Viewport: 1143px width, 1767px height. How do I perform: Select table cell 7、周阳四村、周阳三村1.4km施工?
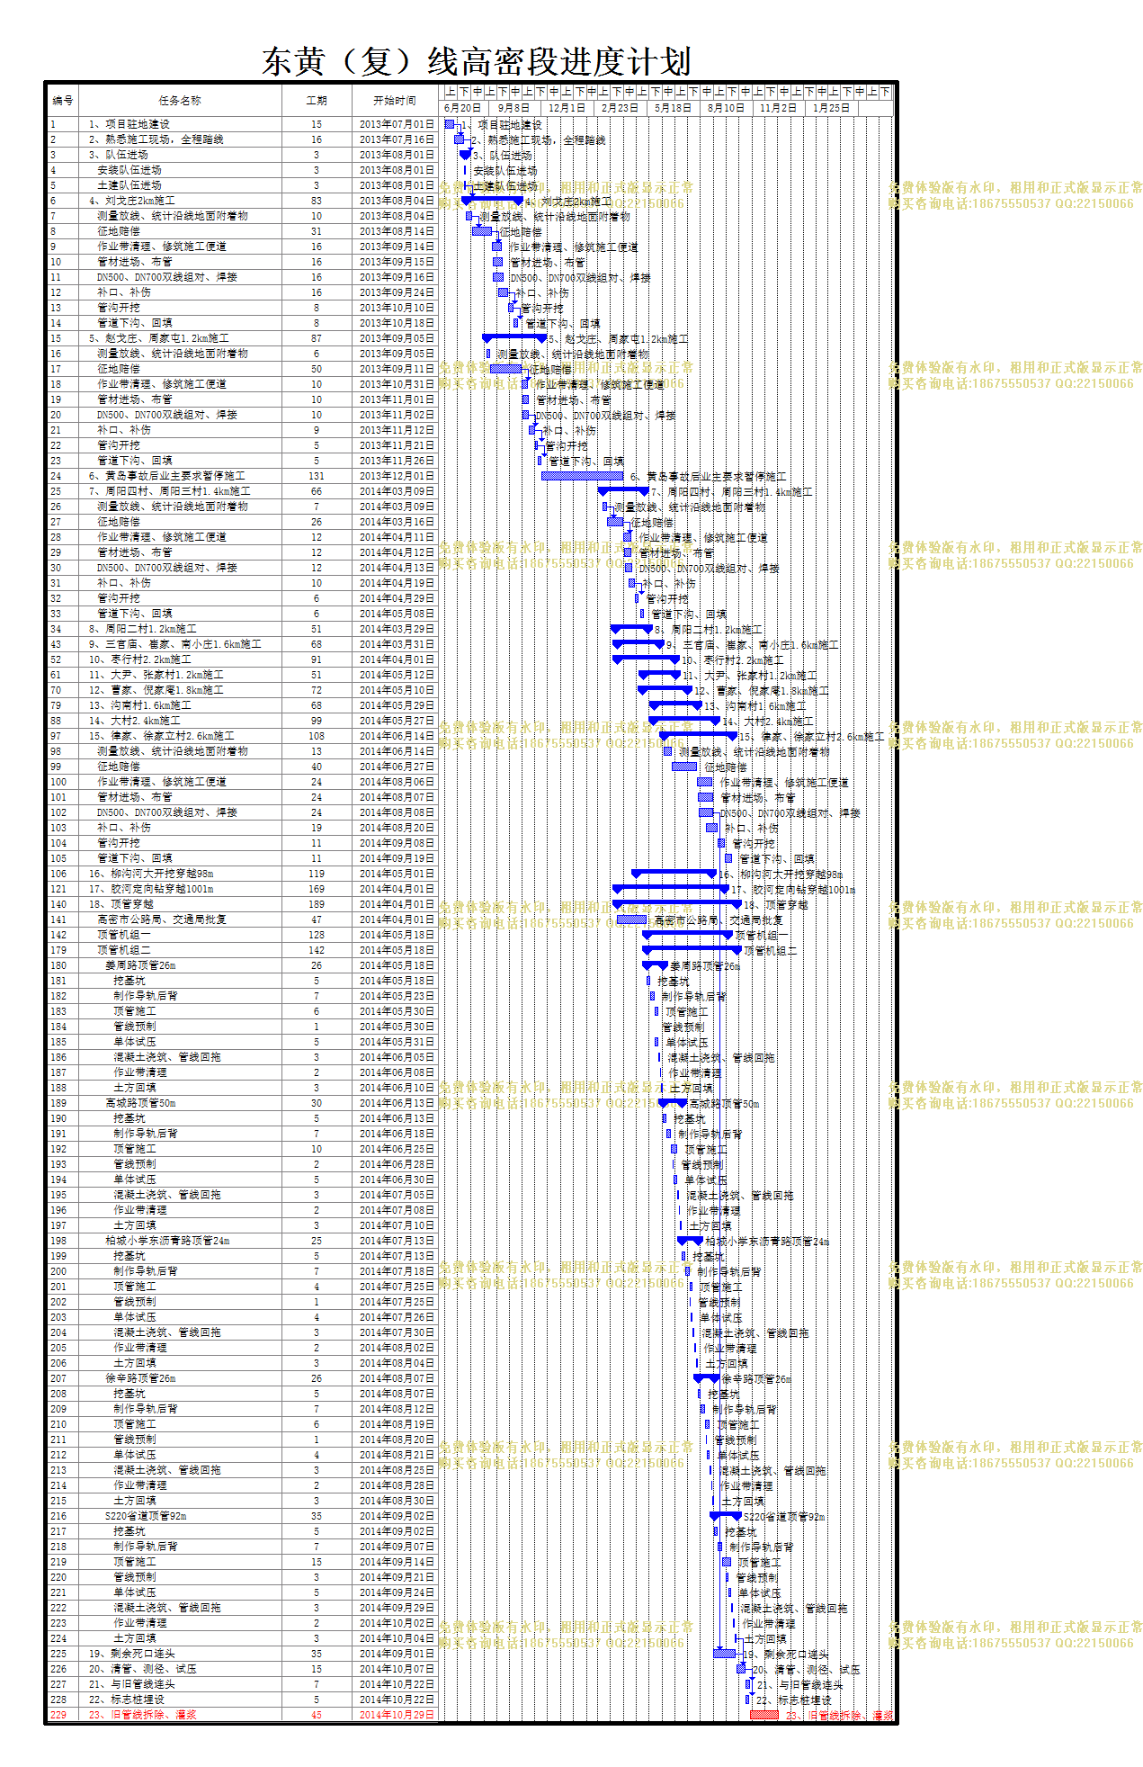[180, 491]
